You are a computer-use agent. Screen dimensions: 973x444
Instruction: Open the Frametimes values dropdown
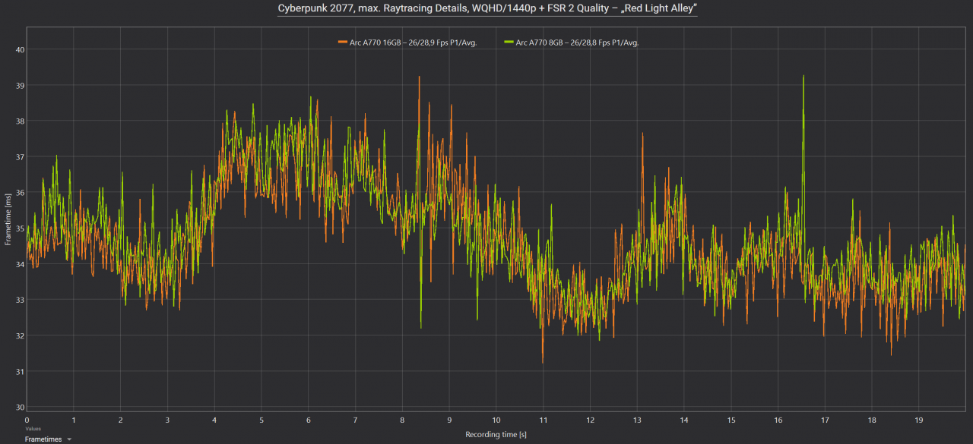[48, 439]
